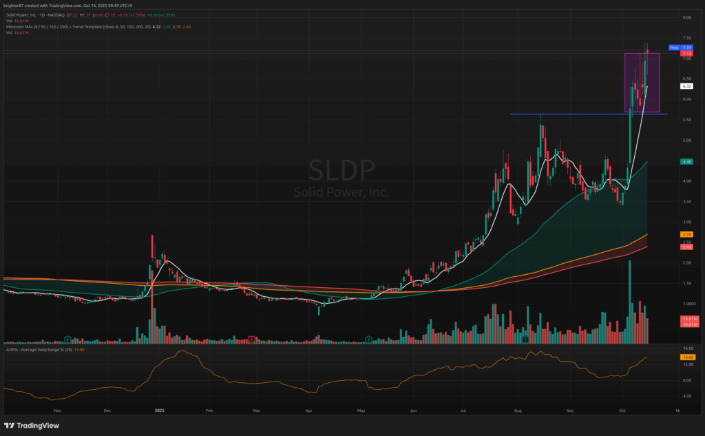Open the event marker icon in early March

pos(253,338)
